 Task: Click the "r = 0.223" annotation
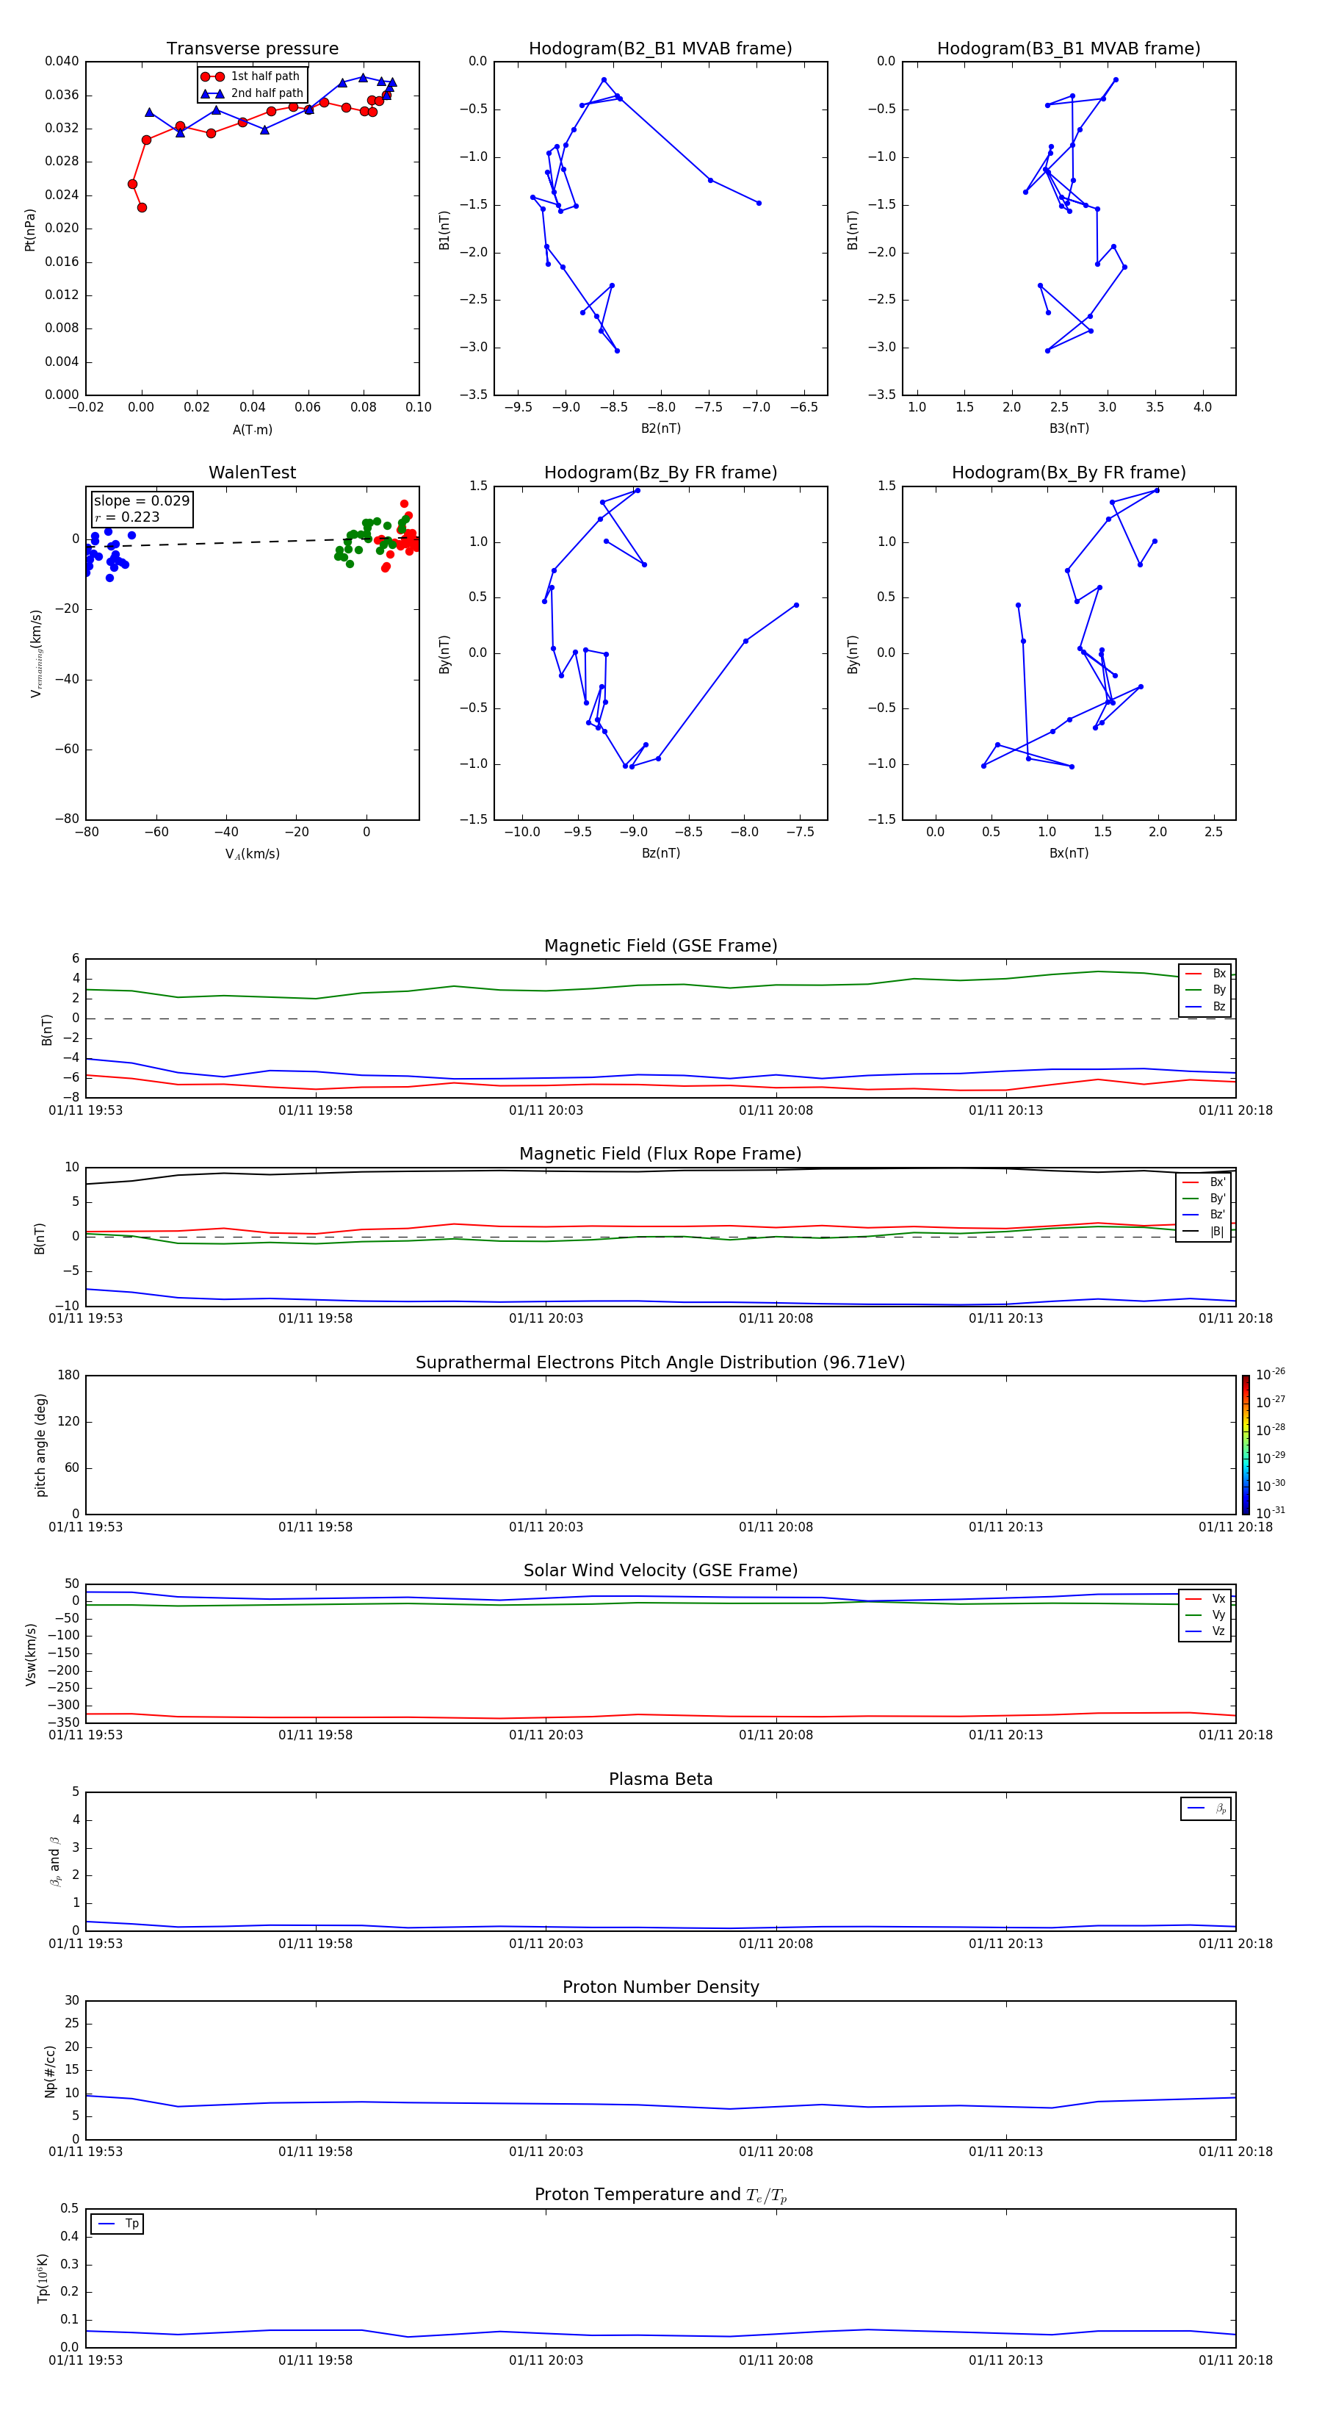[x=127, y=517]
